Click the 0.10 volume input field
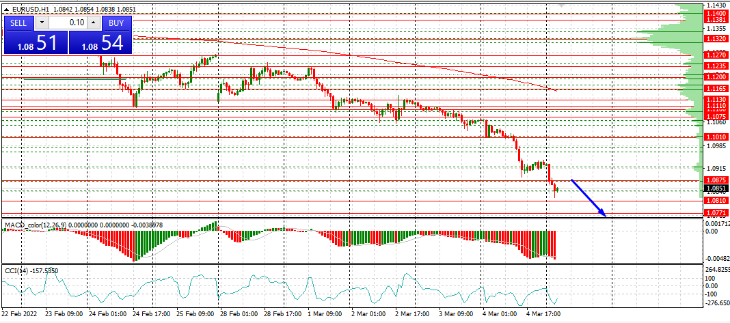Image resolution: width=730 pixels, height=323 pixels. (x=68, y=23)
